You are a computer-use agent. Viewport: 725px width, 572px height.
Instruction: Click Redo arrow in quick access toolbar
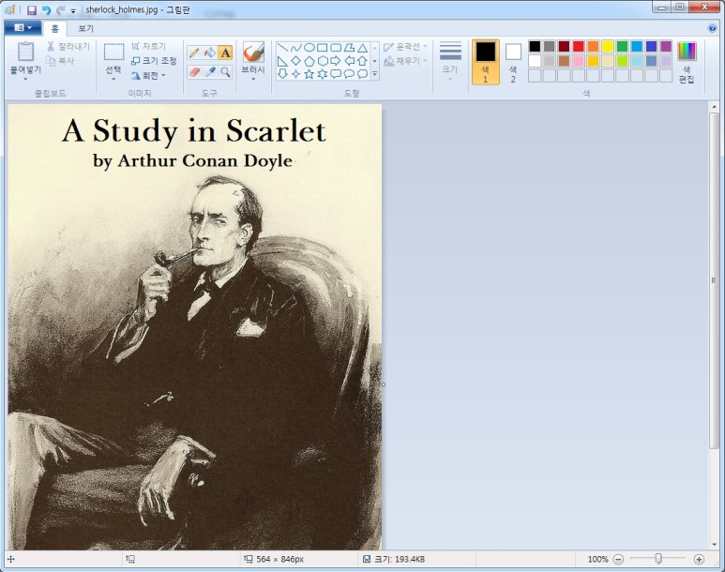point(60,10)
